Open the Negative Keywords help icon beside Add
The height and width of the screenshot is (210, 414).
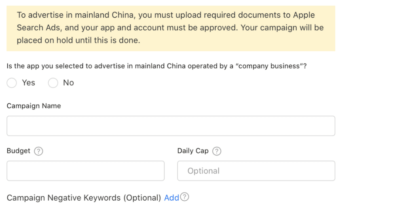pyautogui.click(x=184, y=197)
